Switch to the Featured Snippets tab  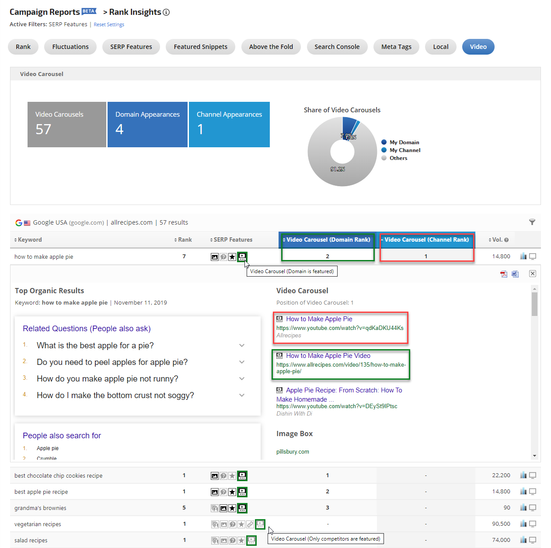(200, 47)
